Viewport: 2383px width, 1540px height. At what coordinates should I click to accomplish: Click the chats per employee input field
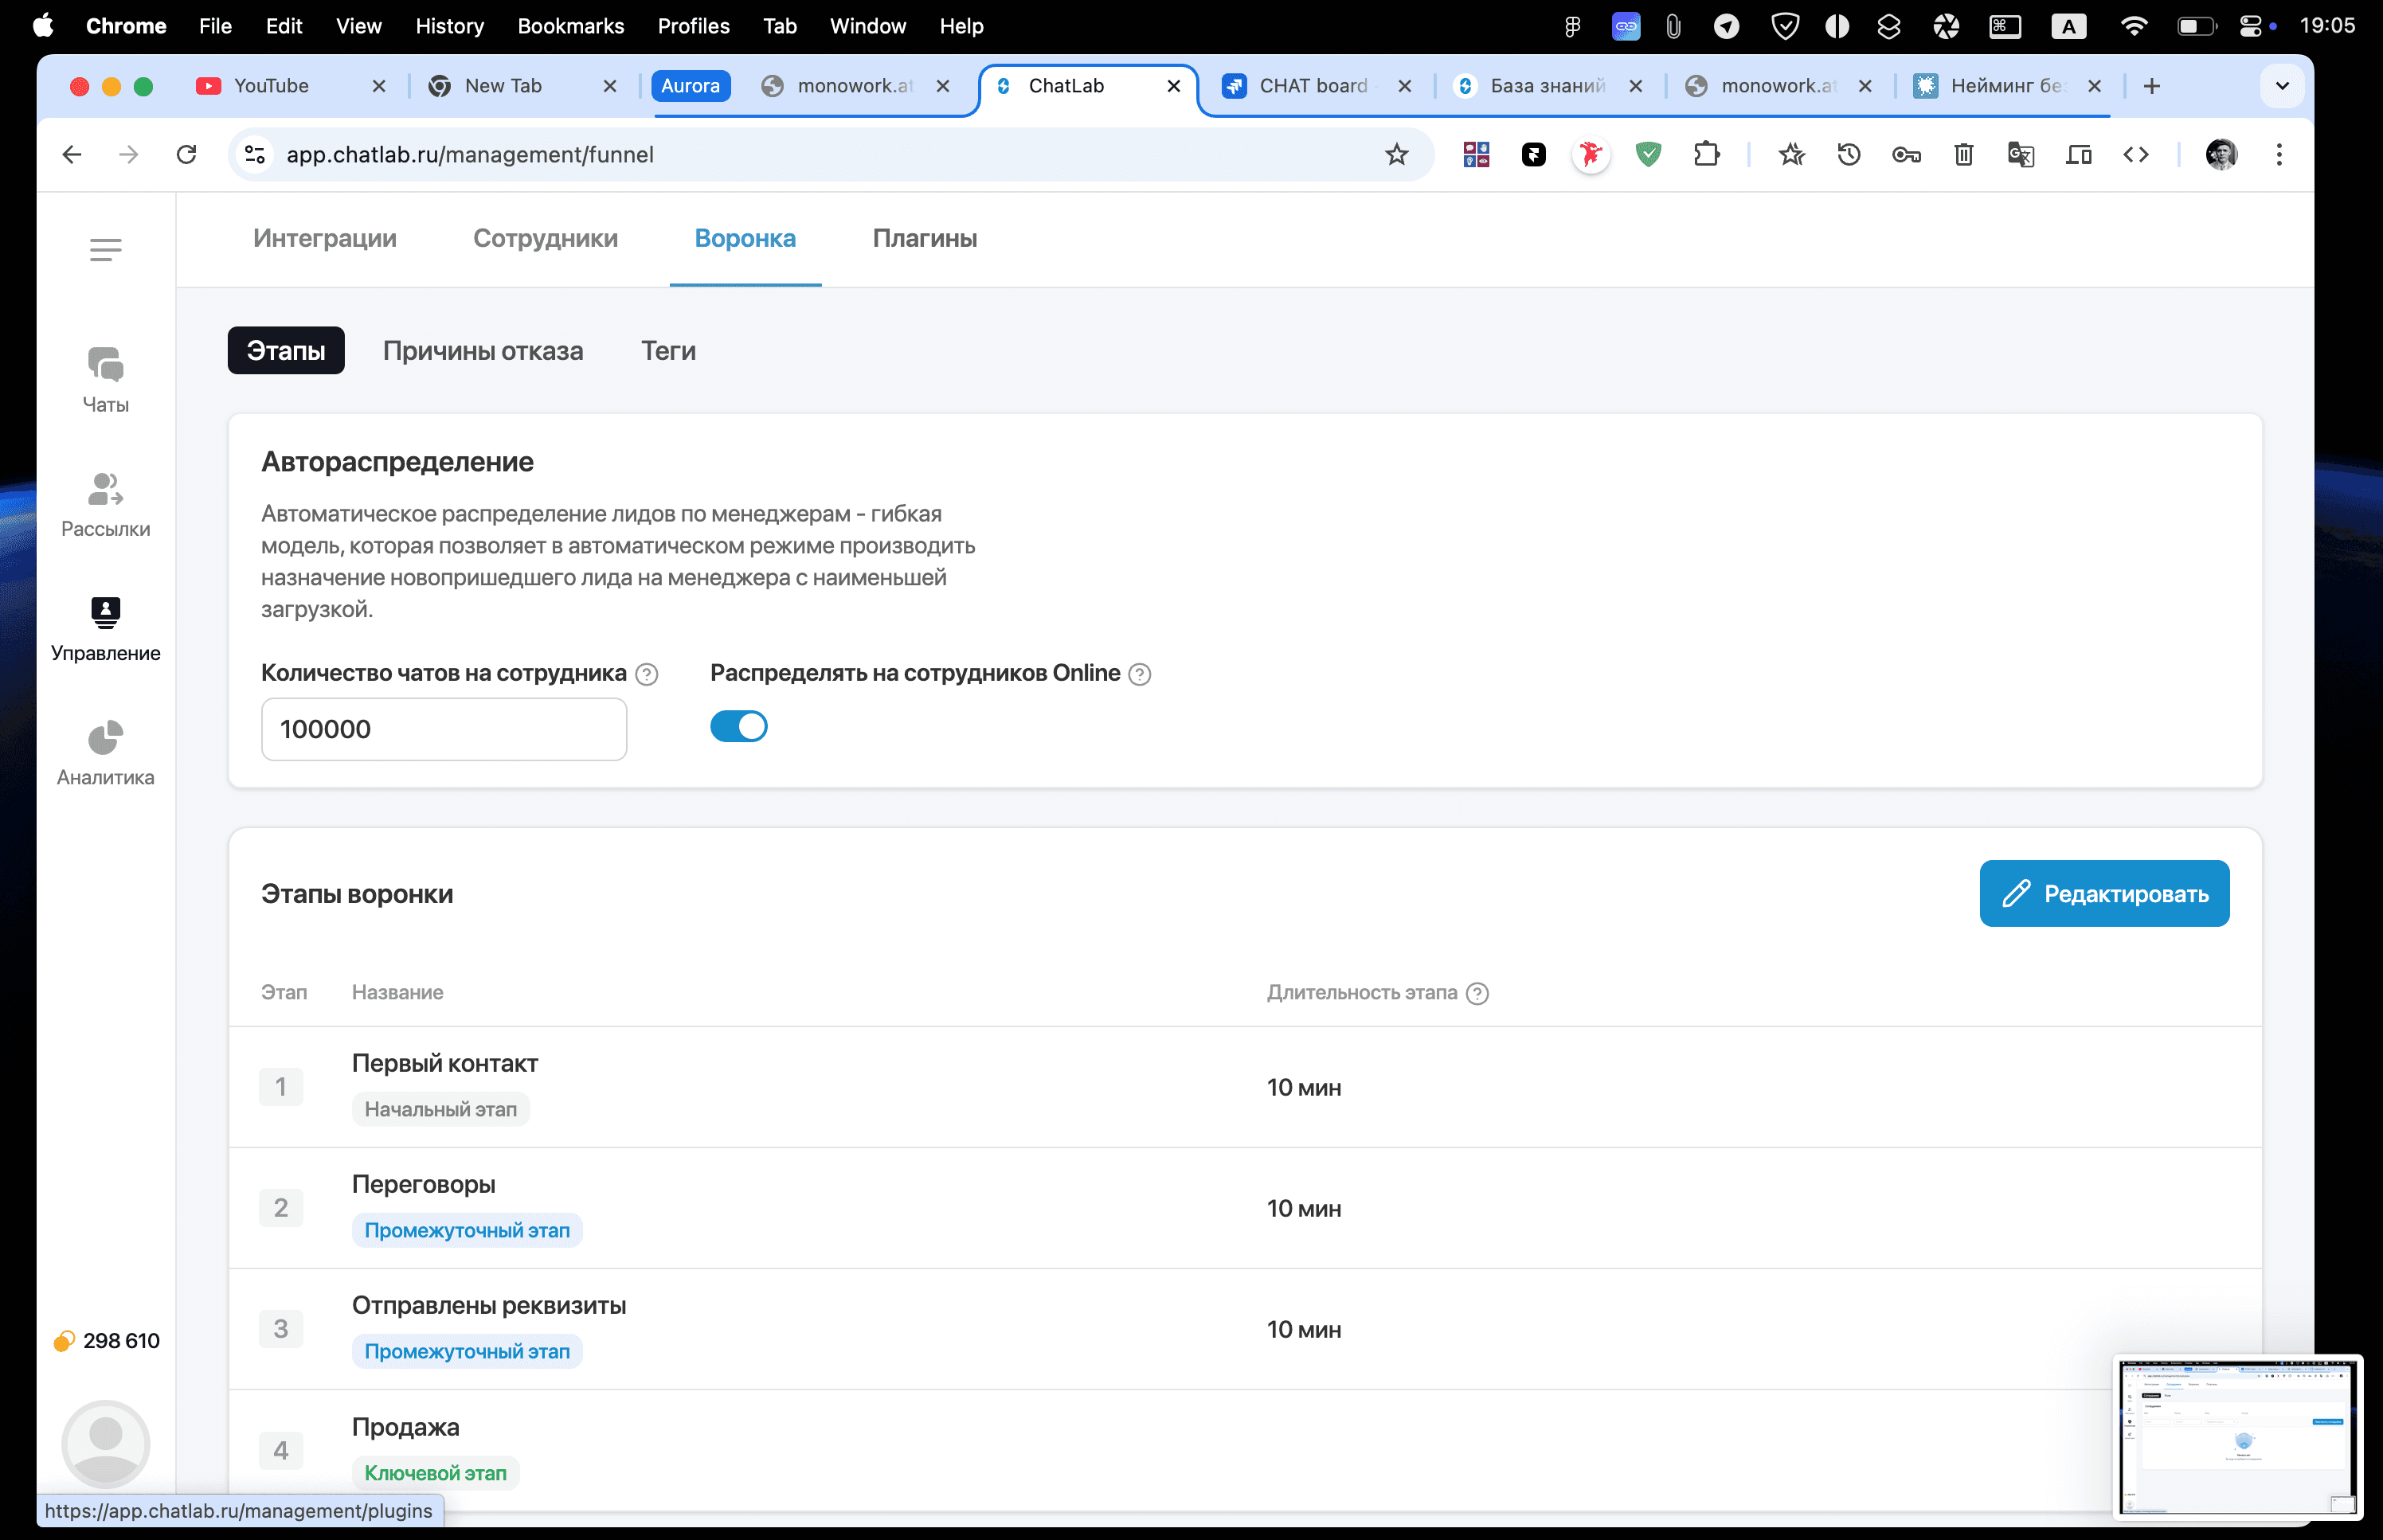(443, 729)
